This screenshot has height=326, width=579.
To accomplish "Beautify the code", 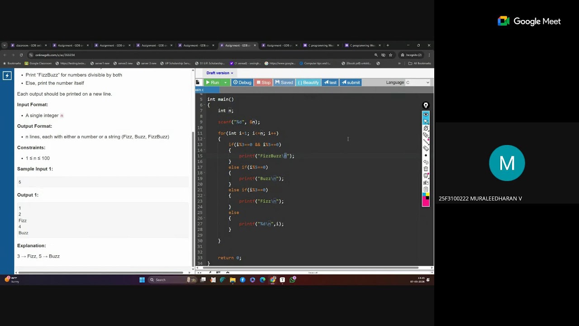I will (308, 82).
